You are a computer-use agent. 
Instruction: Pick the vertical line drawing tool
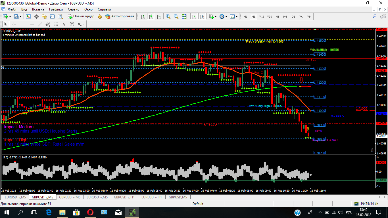[x=24, y=24]
